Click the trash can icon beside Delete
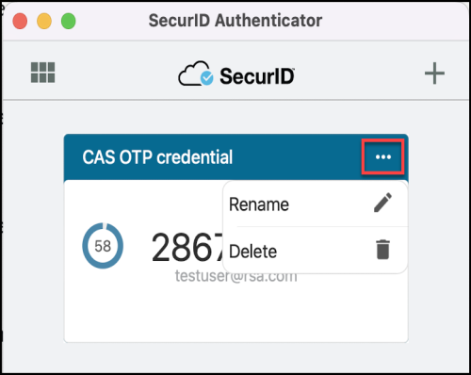The image size is (471, 375). click(x=383, y=250)
